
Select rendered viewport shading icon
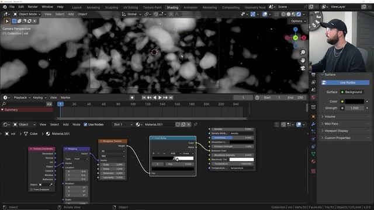pyautogui.click(x=299, y=14)
